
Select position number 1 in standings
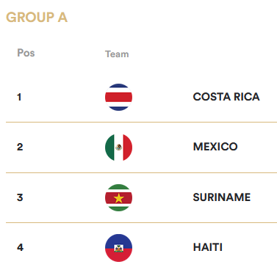19,97
